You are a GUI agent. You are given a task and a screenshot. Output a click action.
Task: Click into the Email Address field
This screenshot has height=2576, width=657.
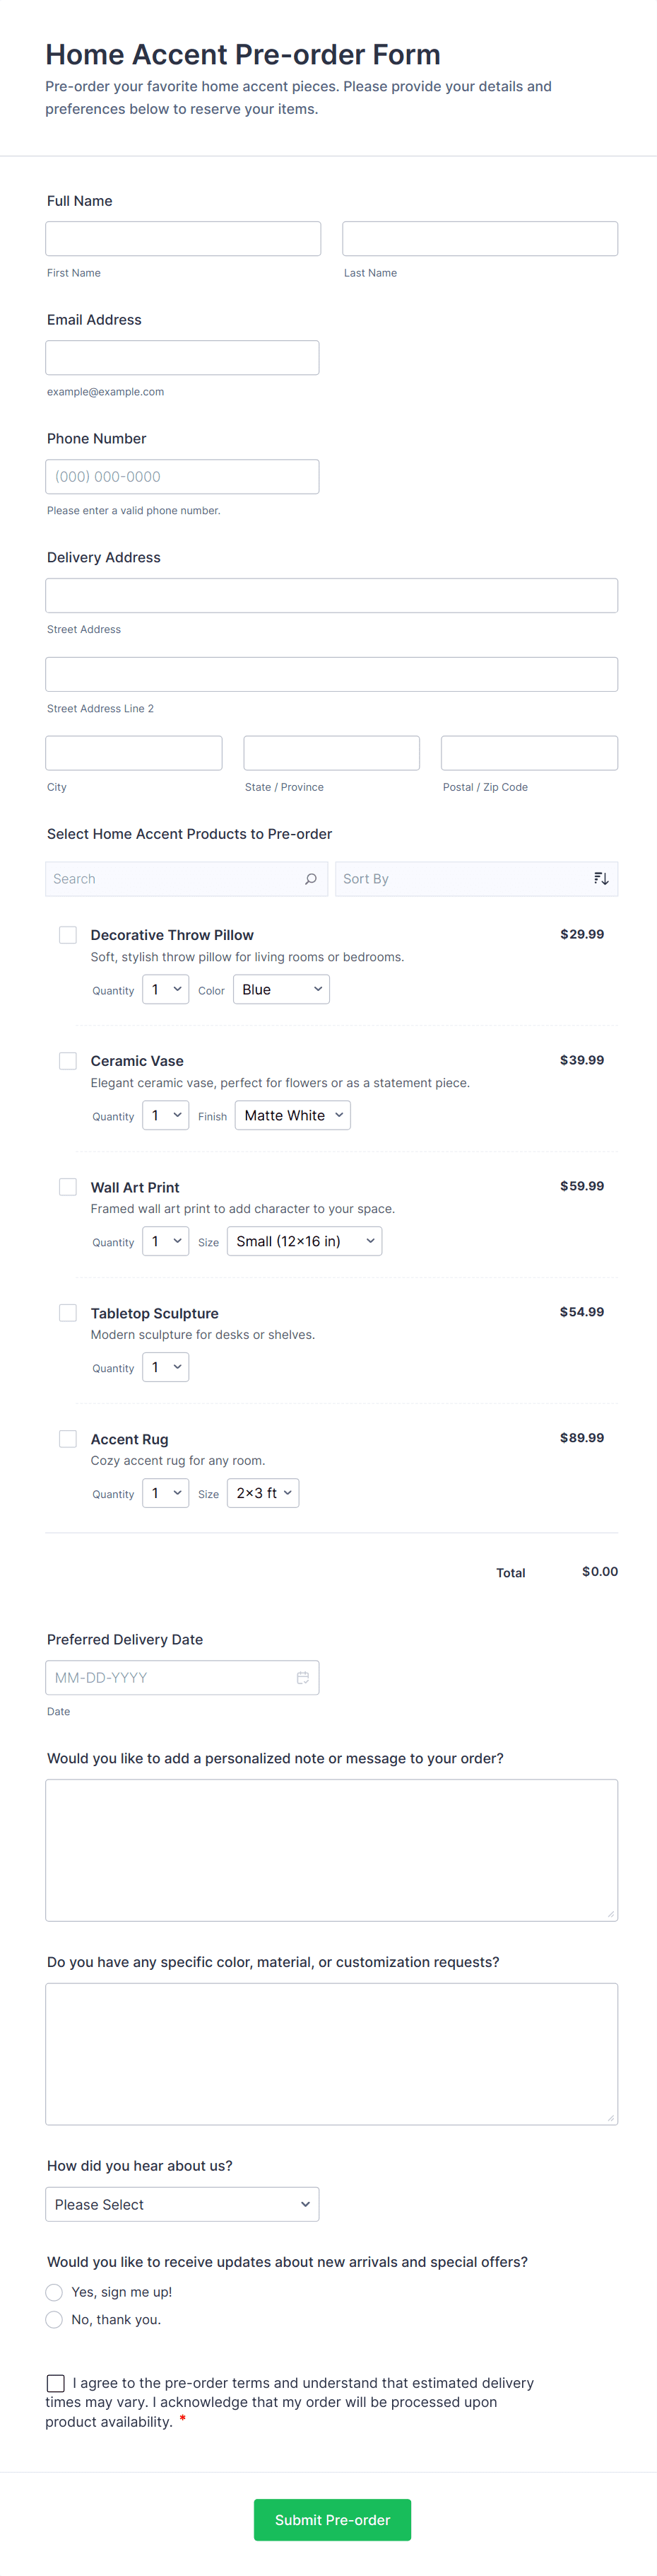pos(182,358)
